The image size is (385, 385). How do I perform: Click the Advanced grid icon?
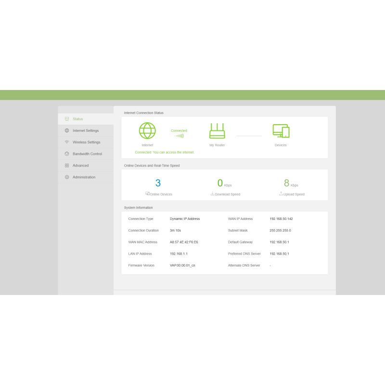(67, 166)
